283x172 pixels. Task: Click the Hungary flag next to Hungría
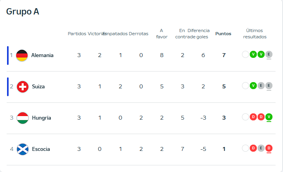22,118
